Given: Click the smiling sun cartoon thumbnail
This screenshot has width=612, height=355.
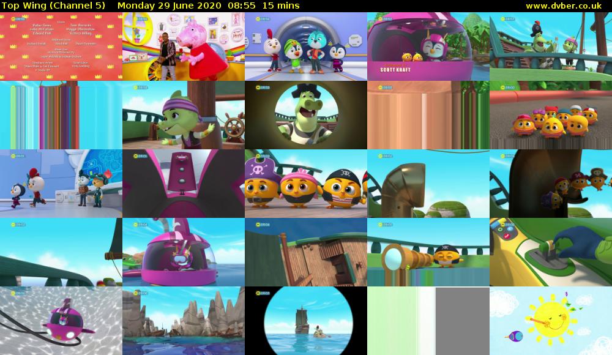Looking at the screenshot, I should coord(551,321).
